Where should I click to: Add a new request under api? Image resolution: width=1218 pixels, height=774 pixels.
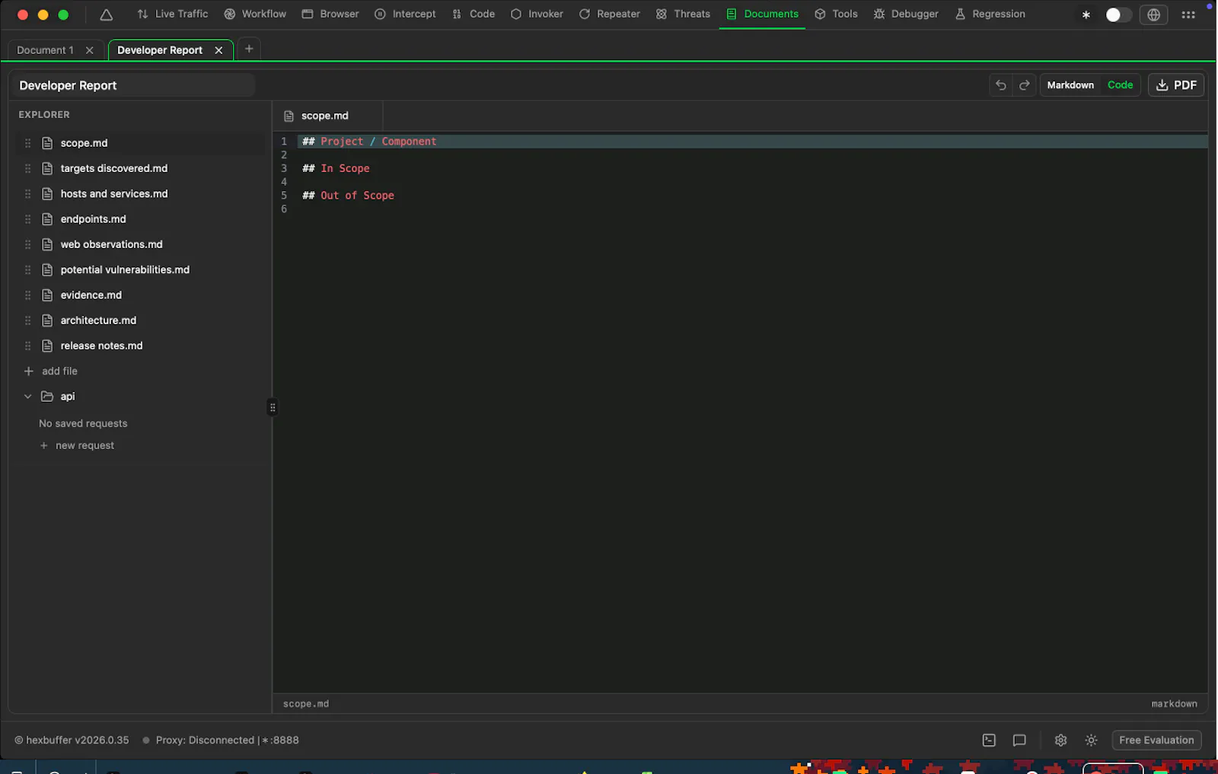(77, 445)
